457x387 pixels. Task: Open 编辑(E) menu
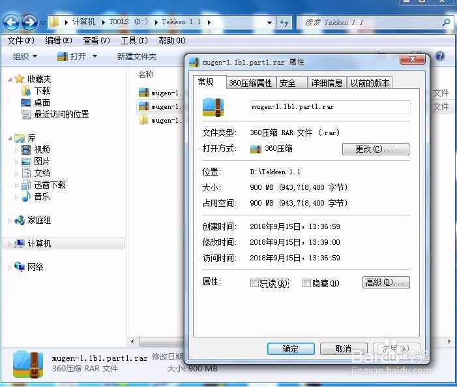coord(58,40)
